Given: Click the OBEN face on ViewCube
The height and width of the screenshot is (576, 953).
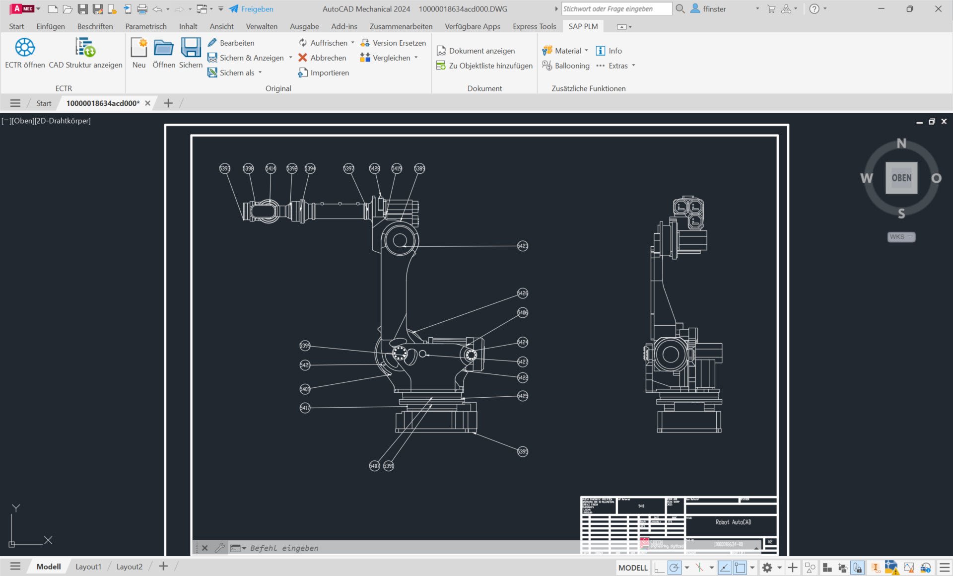Looking at the screenshot, I should click(901, 178).
